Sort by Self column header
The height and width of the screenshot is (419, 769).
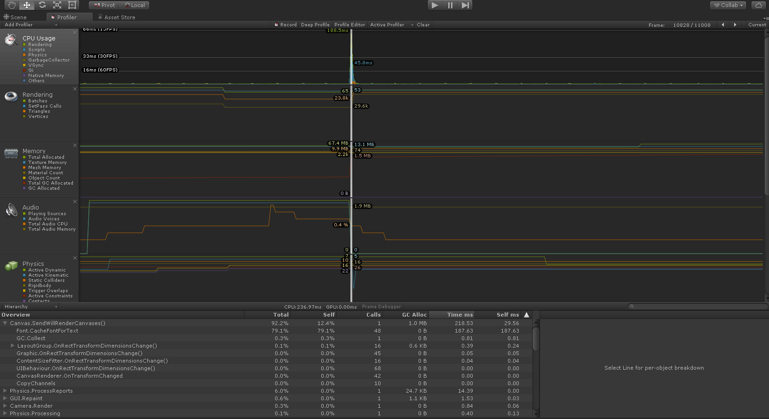(313, 315)
